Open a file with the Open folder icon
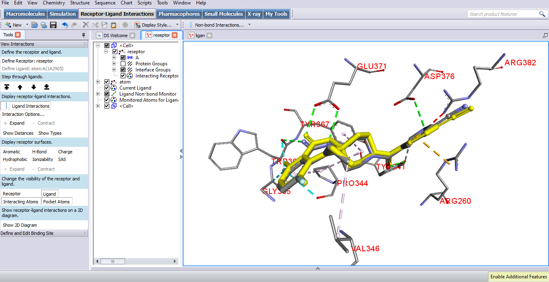Viewport: 549px width, 282px height. 35,25
